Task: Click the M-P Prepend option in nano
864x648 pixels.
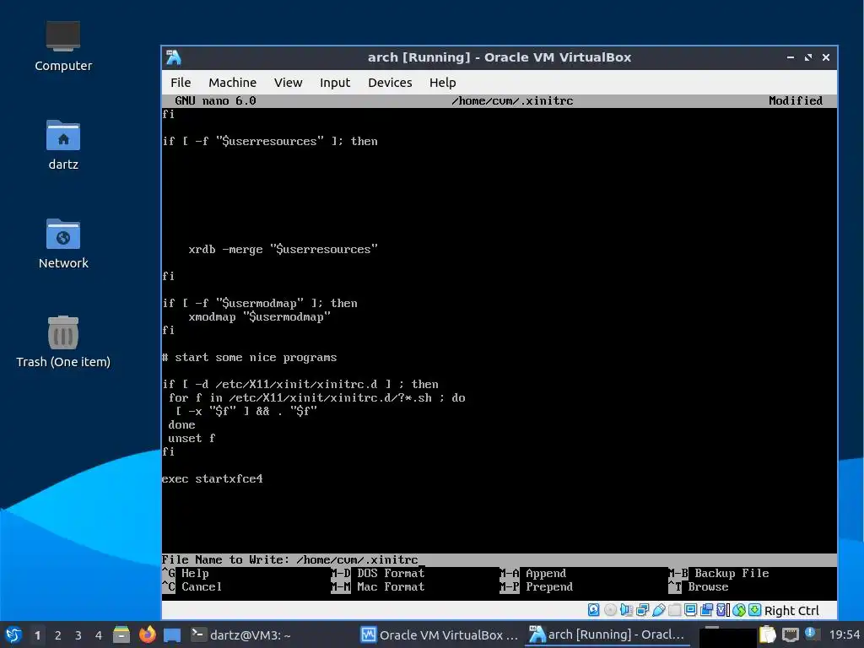Action: (x=537, y=587)
